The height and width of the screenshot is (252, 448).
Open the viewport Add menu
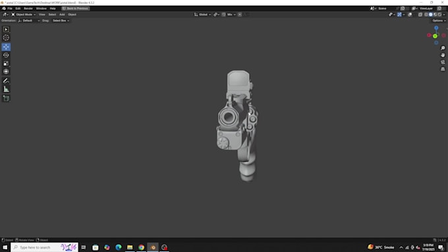click(62, 14)
